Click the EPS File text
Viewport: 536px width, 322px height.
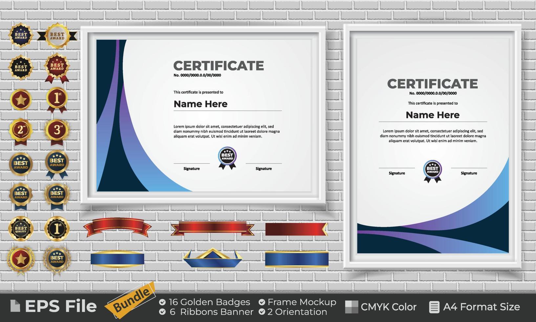pos(61,306)
